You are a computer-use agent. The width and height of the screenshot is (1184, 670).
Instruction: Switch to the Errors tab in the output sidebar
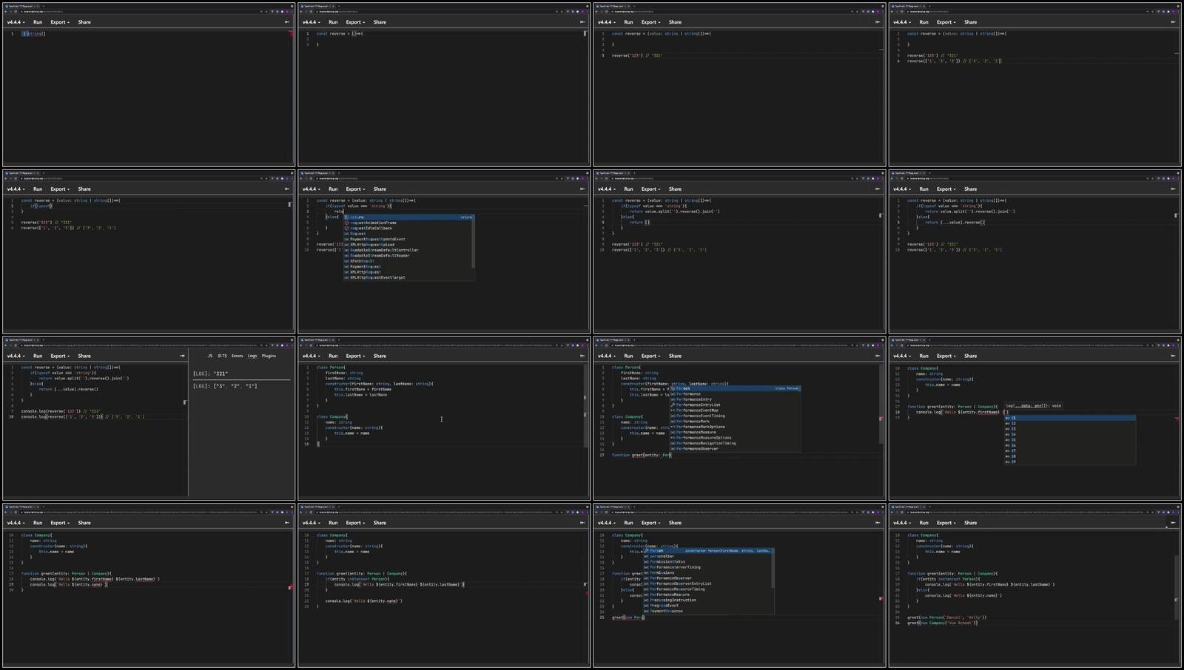[x=237, y=356]
